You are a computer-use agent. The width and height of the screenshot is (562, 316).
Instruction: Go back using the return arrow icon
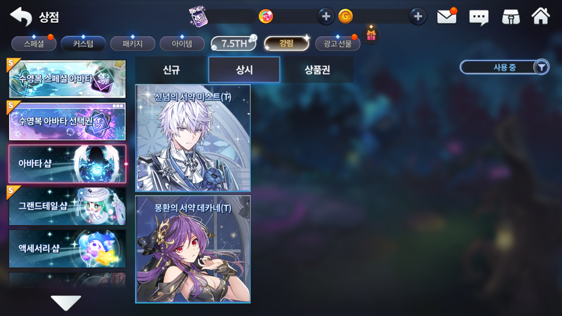[x=21, y=16]
